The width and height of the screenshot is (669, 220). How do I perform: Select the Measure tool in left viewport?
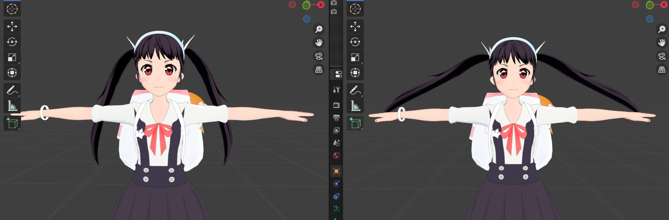click(x=12, y=106)
